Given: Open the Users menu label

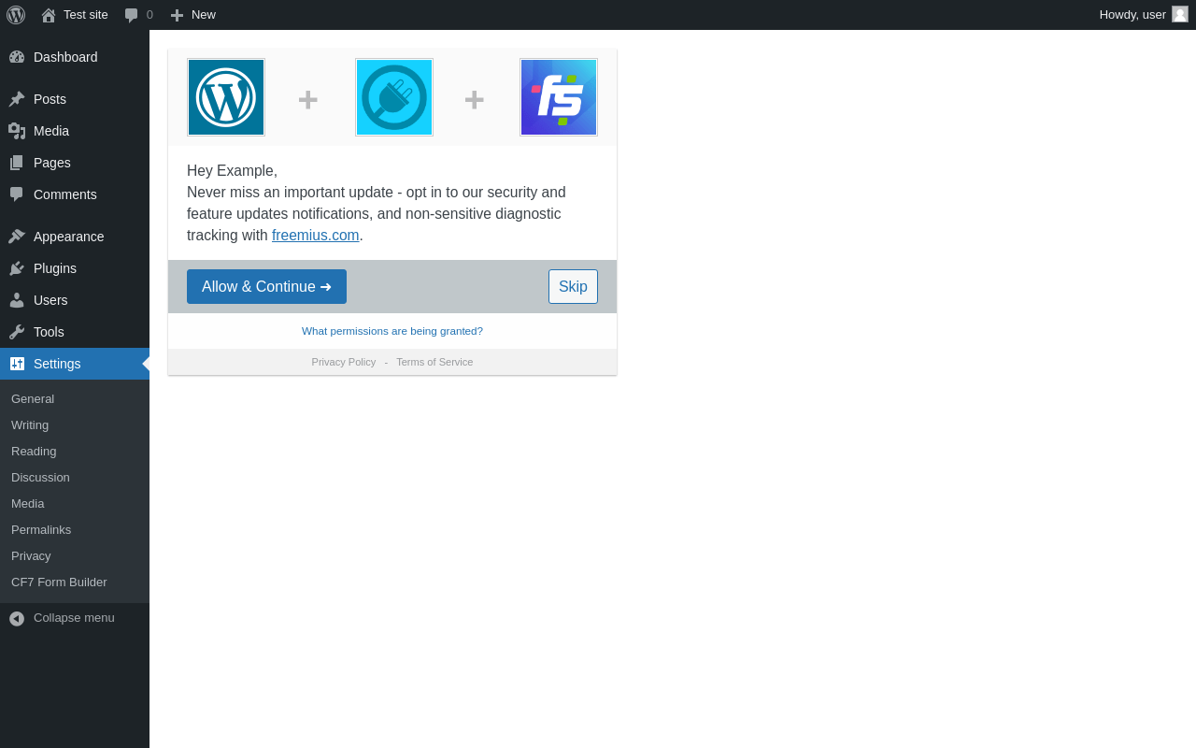Looking at the screenshot, I should pyautogui.click(x=50, y=300).
